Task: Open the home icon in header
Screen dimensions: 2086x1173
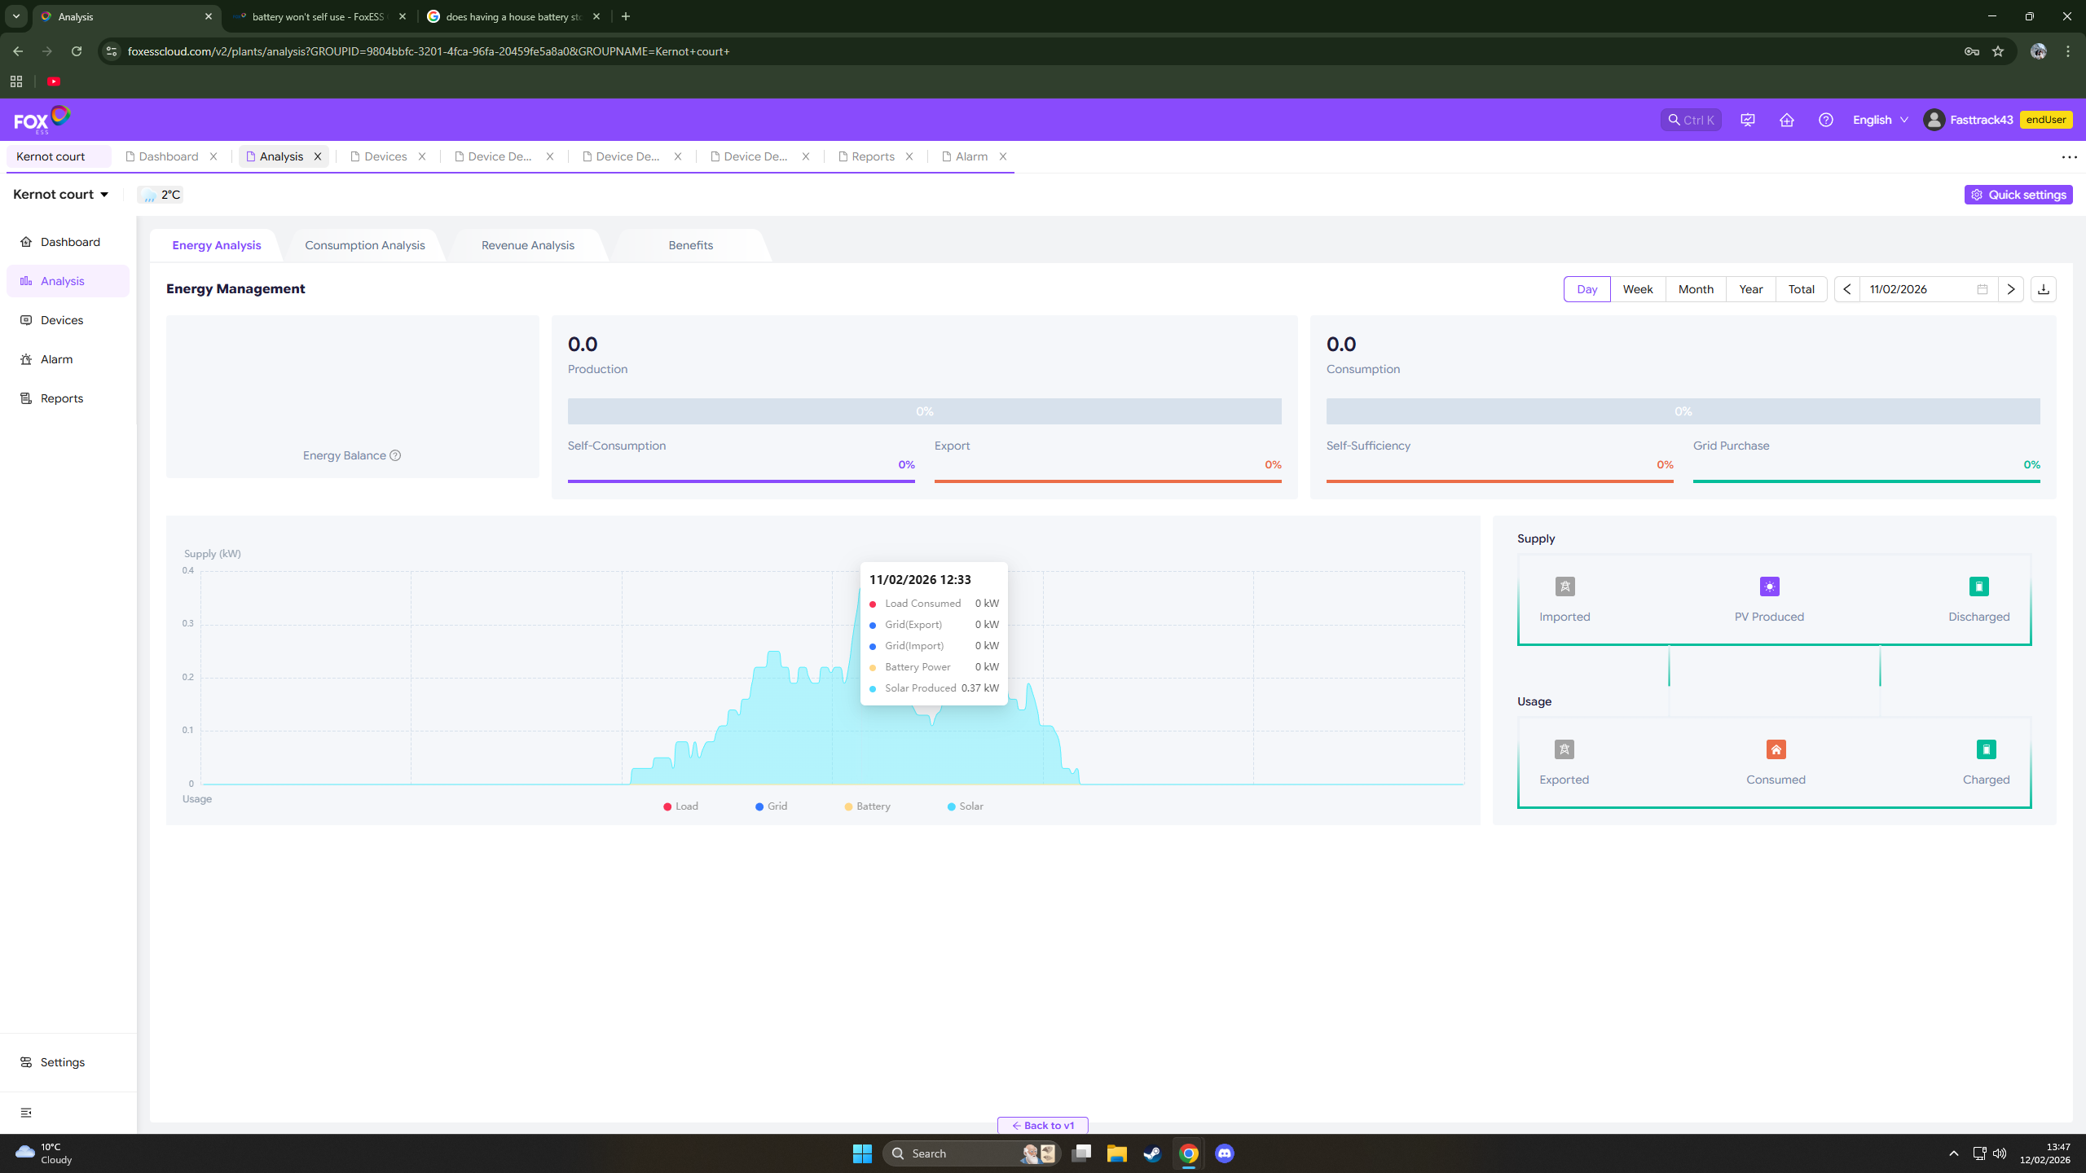Action: [x=1786, y=120]
